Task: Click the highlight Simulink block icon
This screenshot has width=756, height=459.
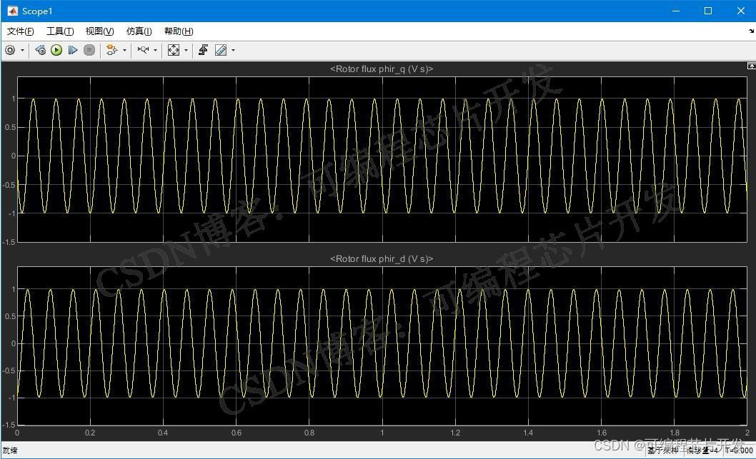Action: click(111, 50)
